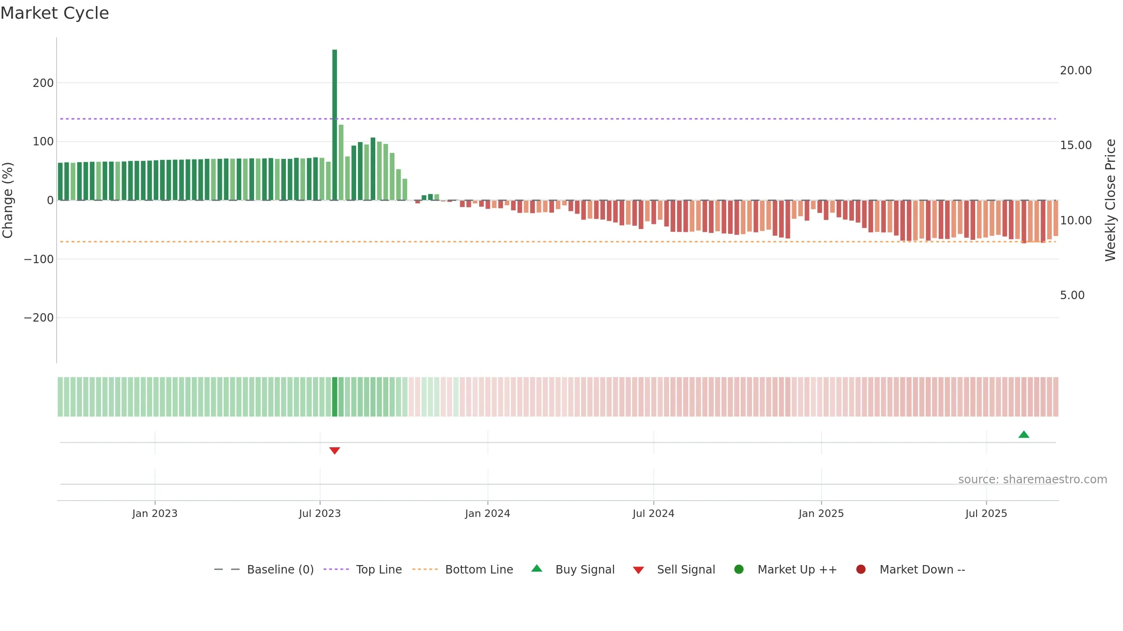
Task: Click the red Sell Signal triangle marker on the signal line
Action: (x=335, y=451)
